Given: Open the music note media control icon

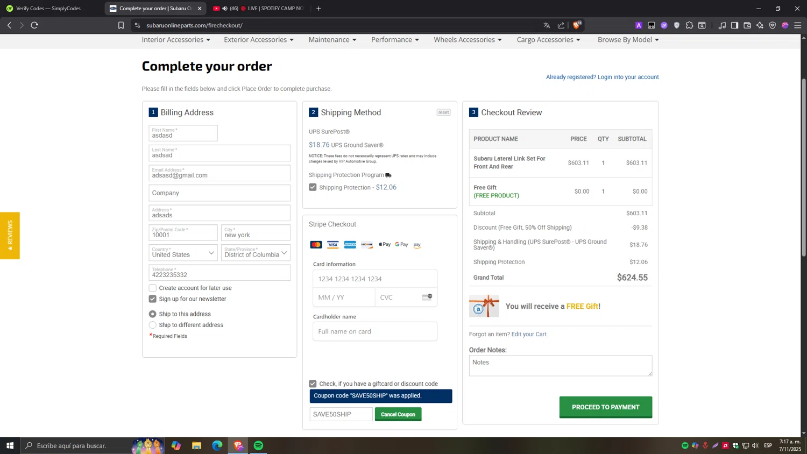Looking at the screenshot, I should 722,25.
